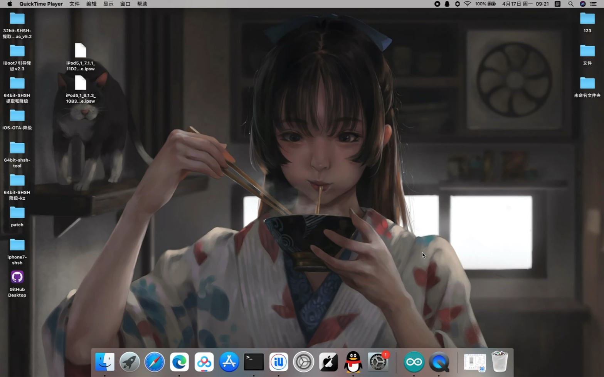Click QuickTime Player icon in Dock

[439, 362]
